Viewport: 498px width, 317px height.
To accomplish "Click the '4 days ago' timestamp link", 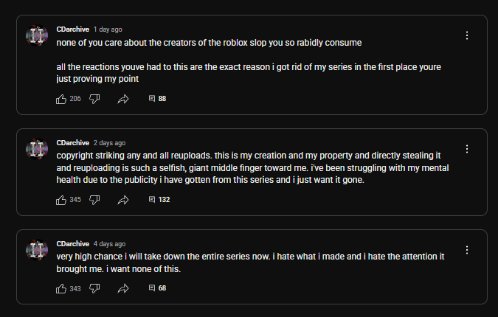I will click(x=109, y=244).
